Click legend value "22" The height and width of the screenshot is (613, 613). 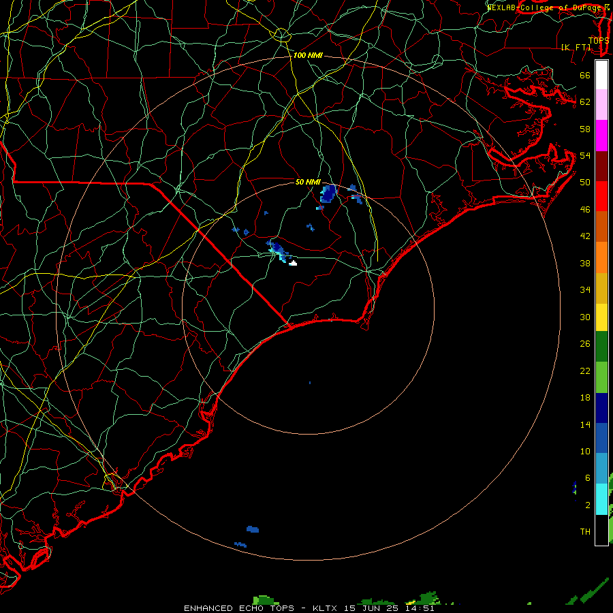point(585,371)
